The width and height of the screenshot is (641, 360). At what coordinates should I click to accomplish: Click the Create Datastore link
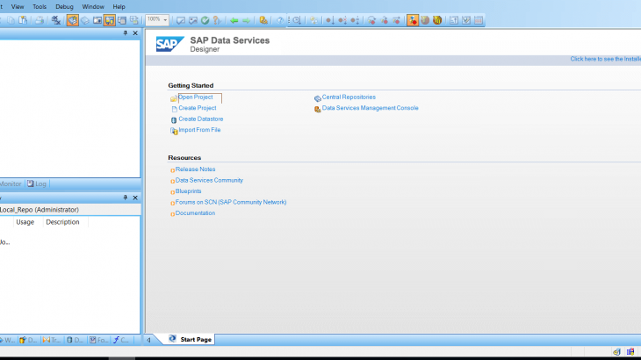click(x=201, y=119)
